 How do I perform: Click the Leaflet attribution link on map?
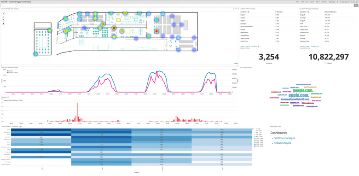click(236, 63)
